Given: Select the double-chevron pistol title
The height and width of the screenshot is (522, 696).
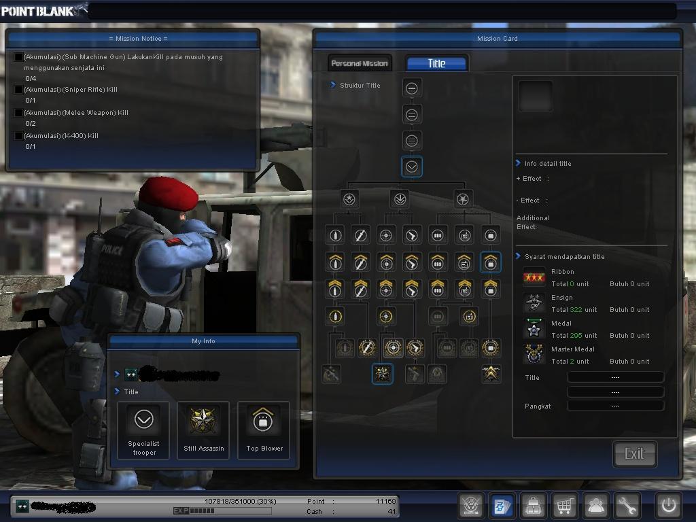Looking at the screenshot, I should point(412,289).
